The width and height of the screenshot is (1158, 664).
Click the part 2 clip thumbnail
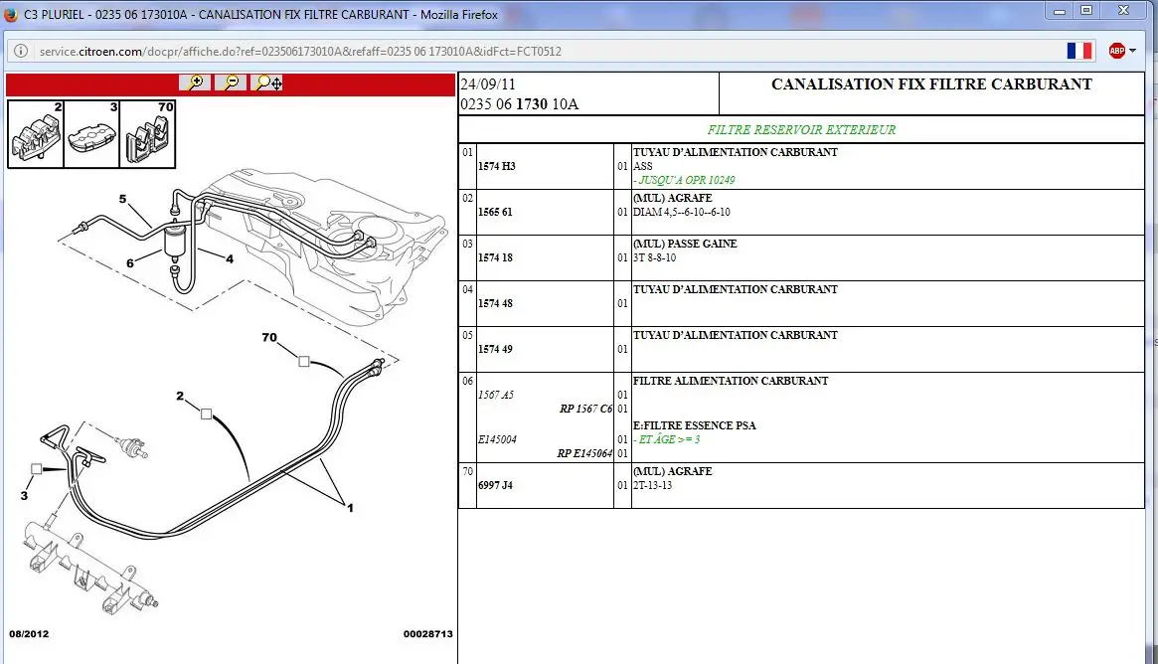[x=36, y=133]
